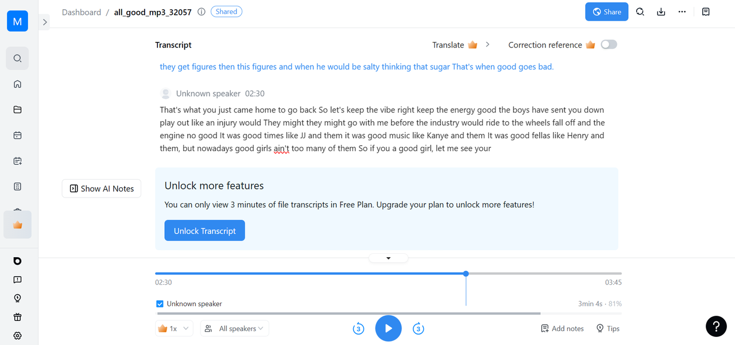Click the highlighted blue transcript sentence

click(357, 67)
